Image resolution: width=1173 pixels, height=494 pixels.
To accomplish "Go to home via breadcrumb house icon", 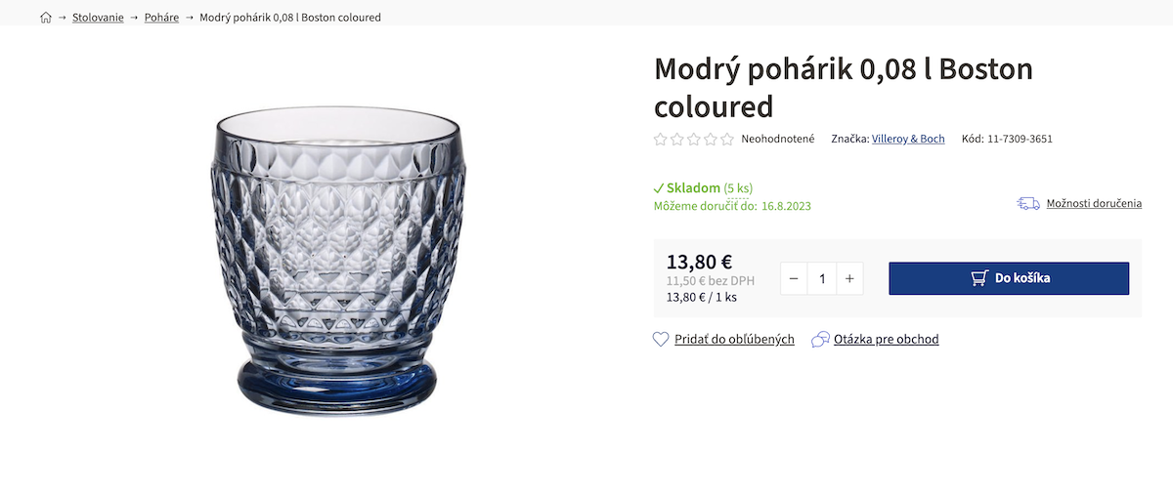I will [x=46, y=18].
